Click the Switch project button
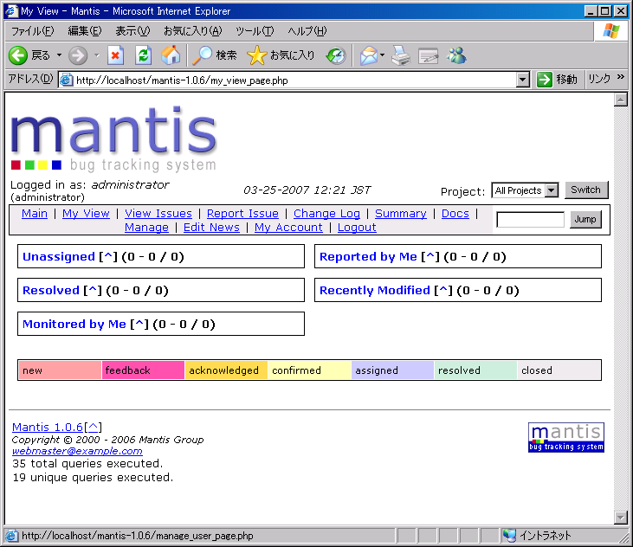The image size is (633, 547). click(586, 190)
